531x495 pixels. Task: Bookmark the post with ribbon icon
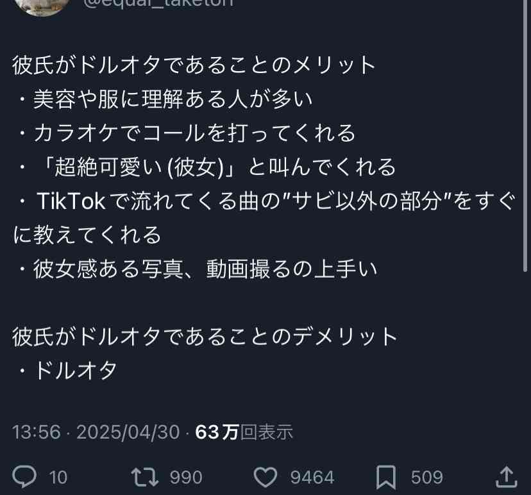coord(386,477)
